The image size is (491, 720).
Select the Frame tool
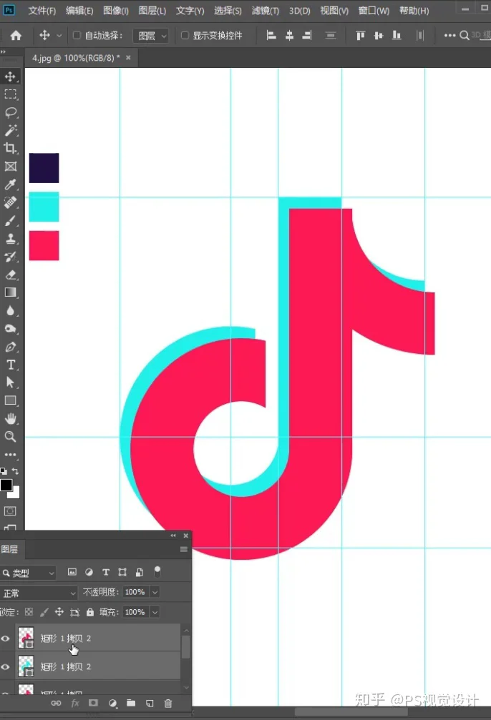pyautogui.click(x=10, y=166)
